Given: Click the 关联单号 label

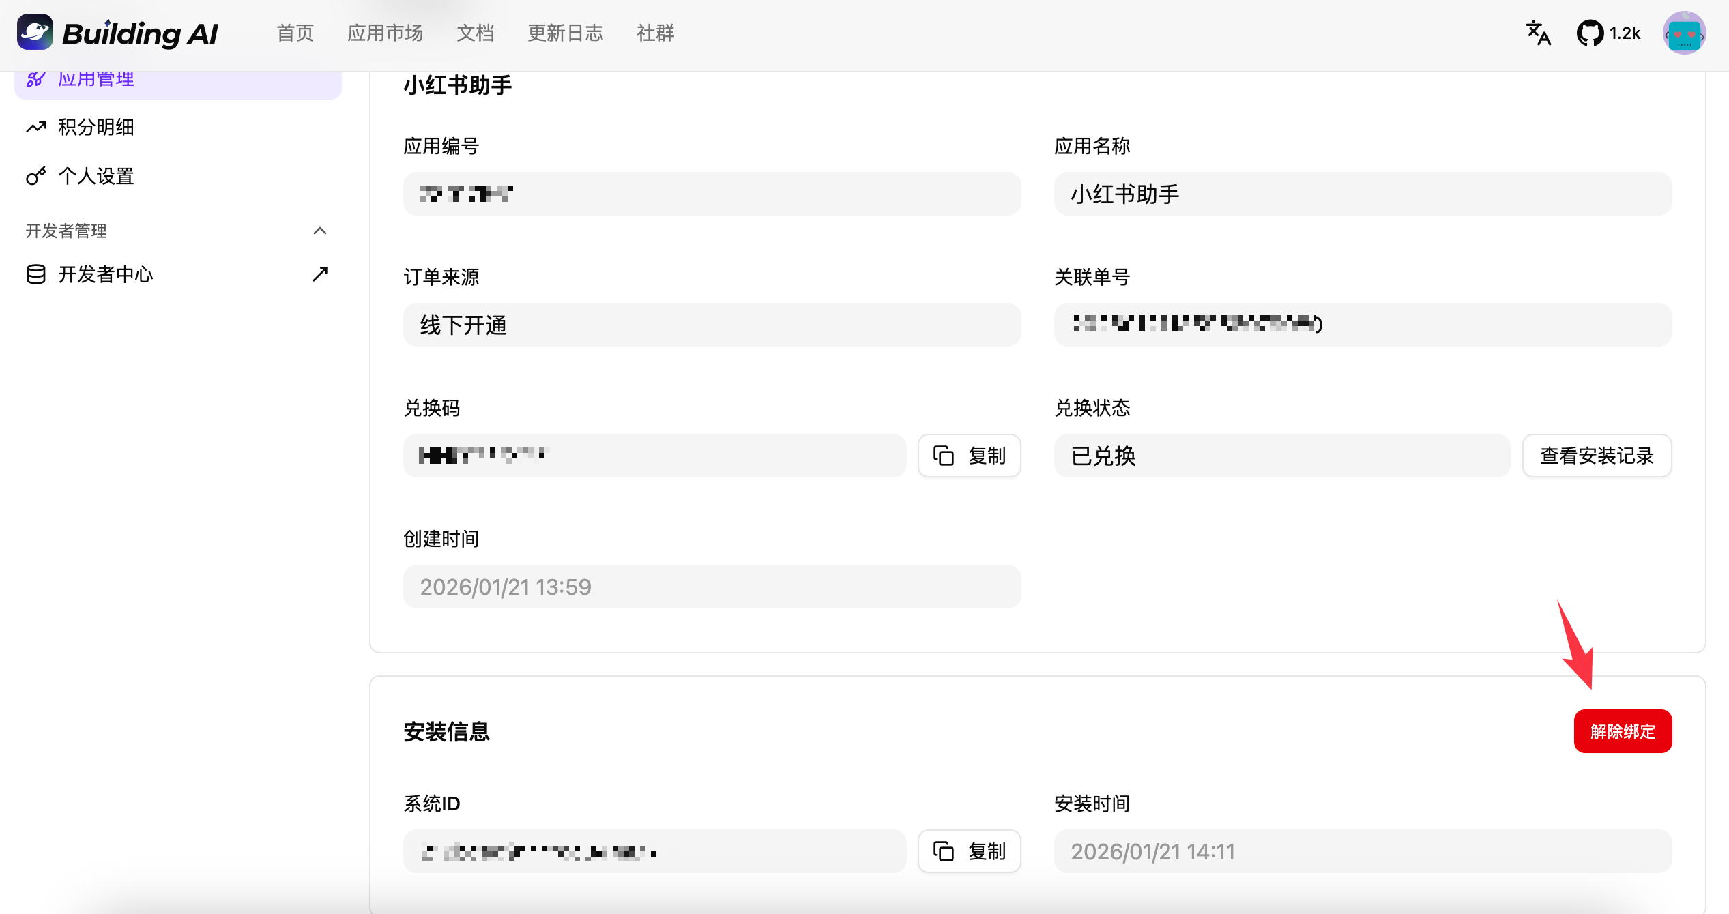Looking at the screenshot, I should point(1092,277).
